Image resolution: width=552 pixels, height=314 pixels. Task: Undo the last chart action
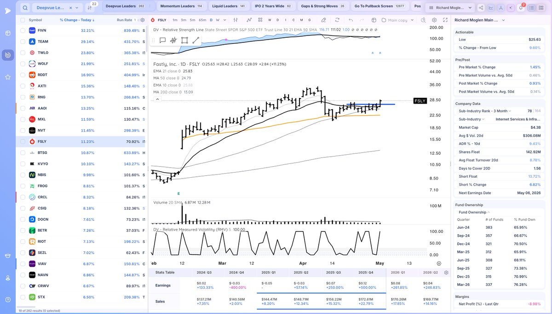[351, 20]
